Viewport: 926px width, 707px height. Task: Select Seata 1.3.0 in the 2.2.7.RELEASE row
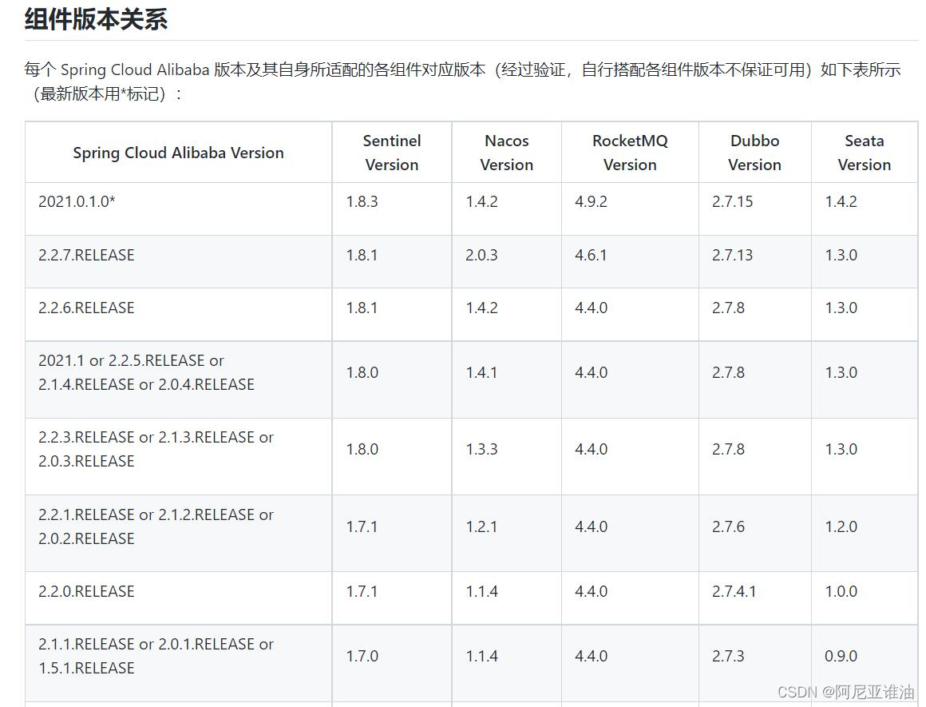point(841,255)
